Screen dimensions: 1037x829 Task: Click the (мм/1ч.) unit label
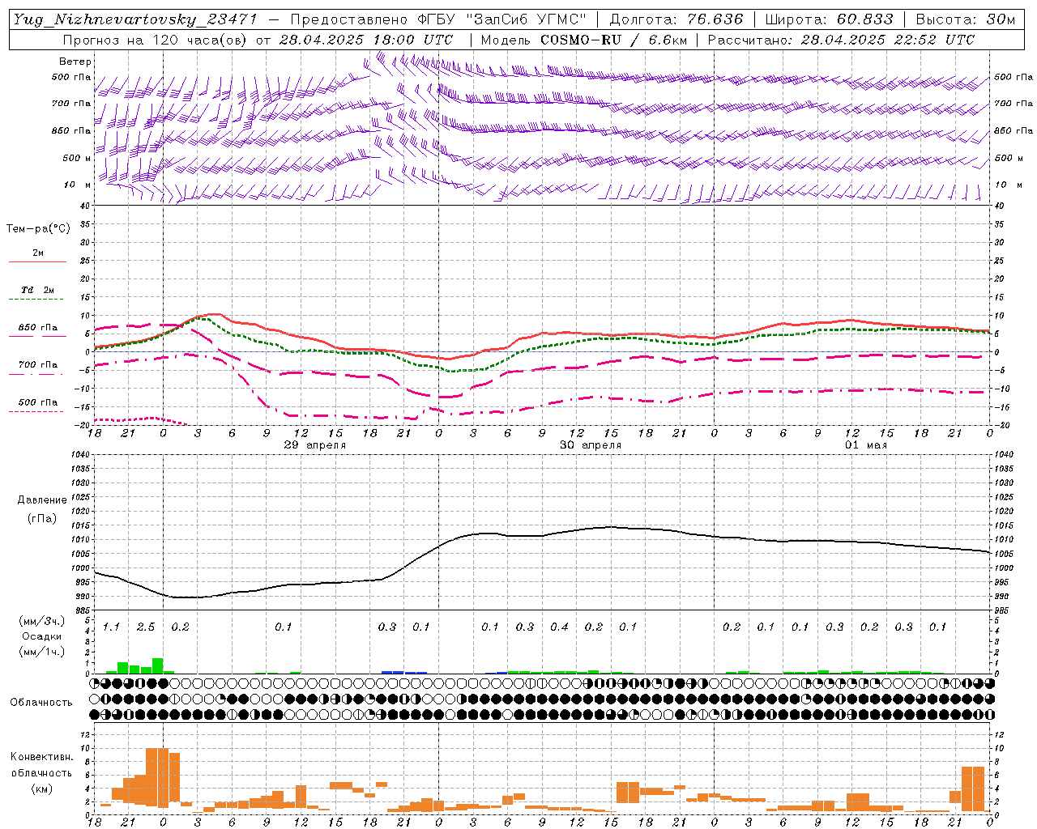(x=41, y=651)
